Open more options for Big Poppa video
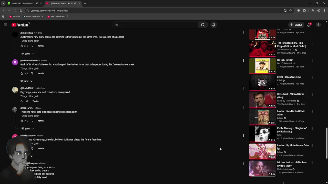The height and width of the screenshot is (184, 328). 312,43
